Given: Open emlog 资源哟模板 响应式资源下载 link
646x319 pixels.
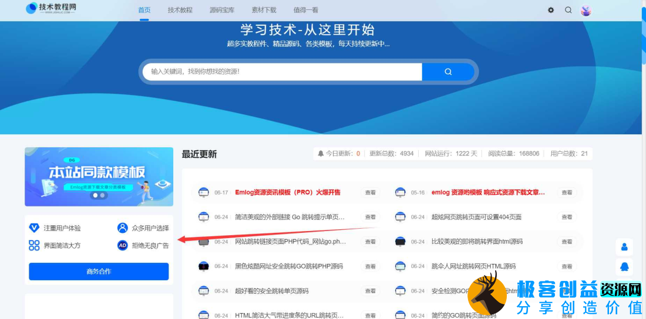Looking at the screenshot, I should tap(488, 192).
